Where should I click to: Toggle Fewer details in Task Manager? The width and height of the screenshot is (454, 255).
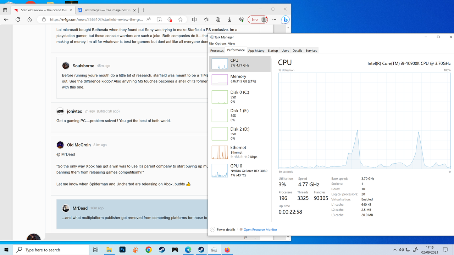click(x=223, y=229)
